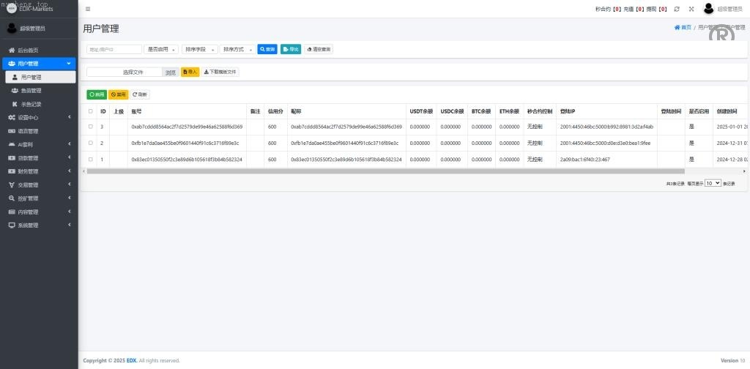Click the admin avatar in top-right corner

(708, 9)
